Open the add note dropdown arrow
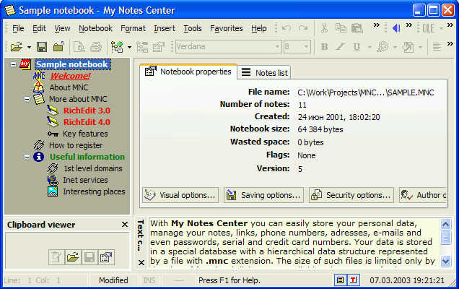Viewport: 459px width, 289px height. pos(129,47)
